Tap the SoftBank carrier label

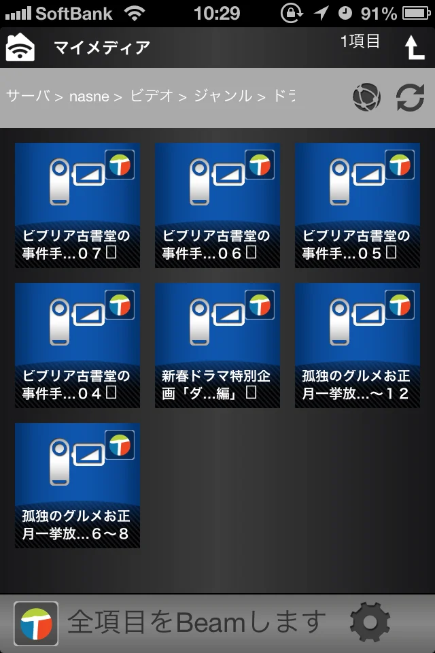click(x=74, y=14)
